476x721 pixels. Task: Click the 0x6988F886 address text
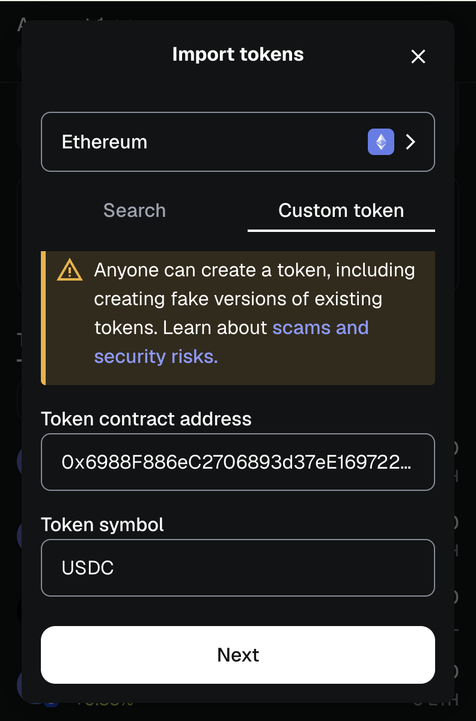(236, 462)
